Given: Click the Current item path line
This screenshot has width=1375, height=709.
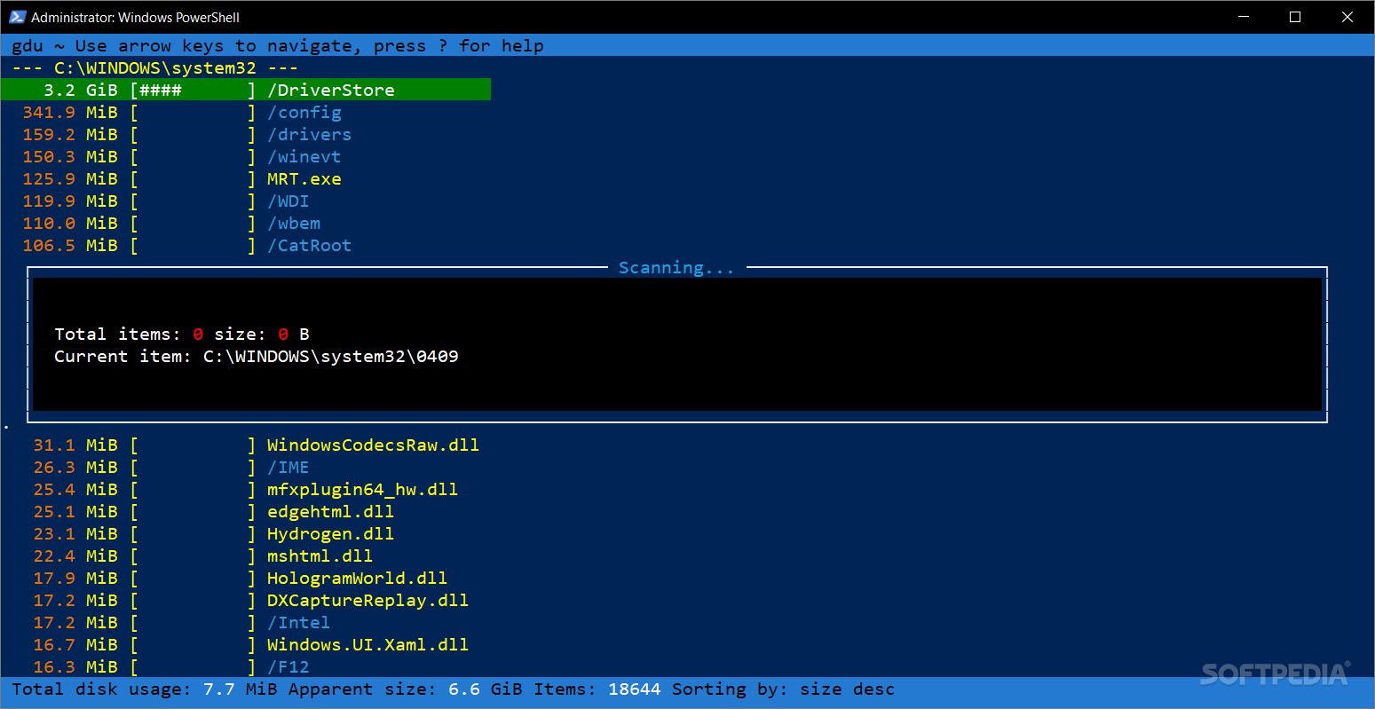Looking at the screenshot, I should coord(257,356).
